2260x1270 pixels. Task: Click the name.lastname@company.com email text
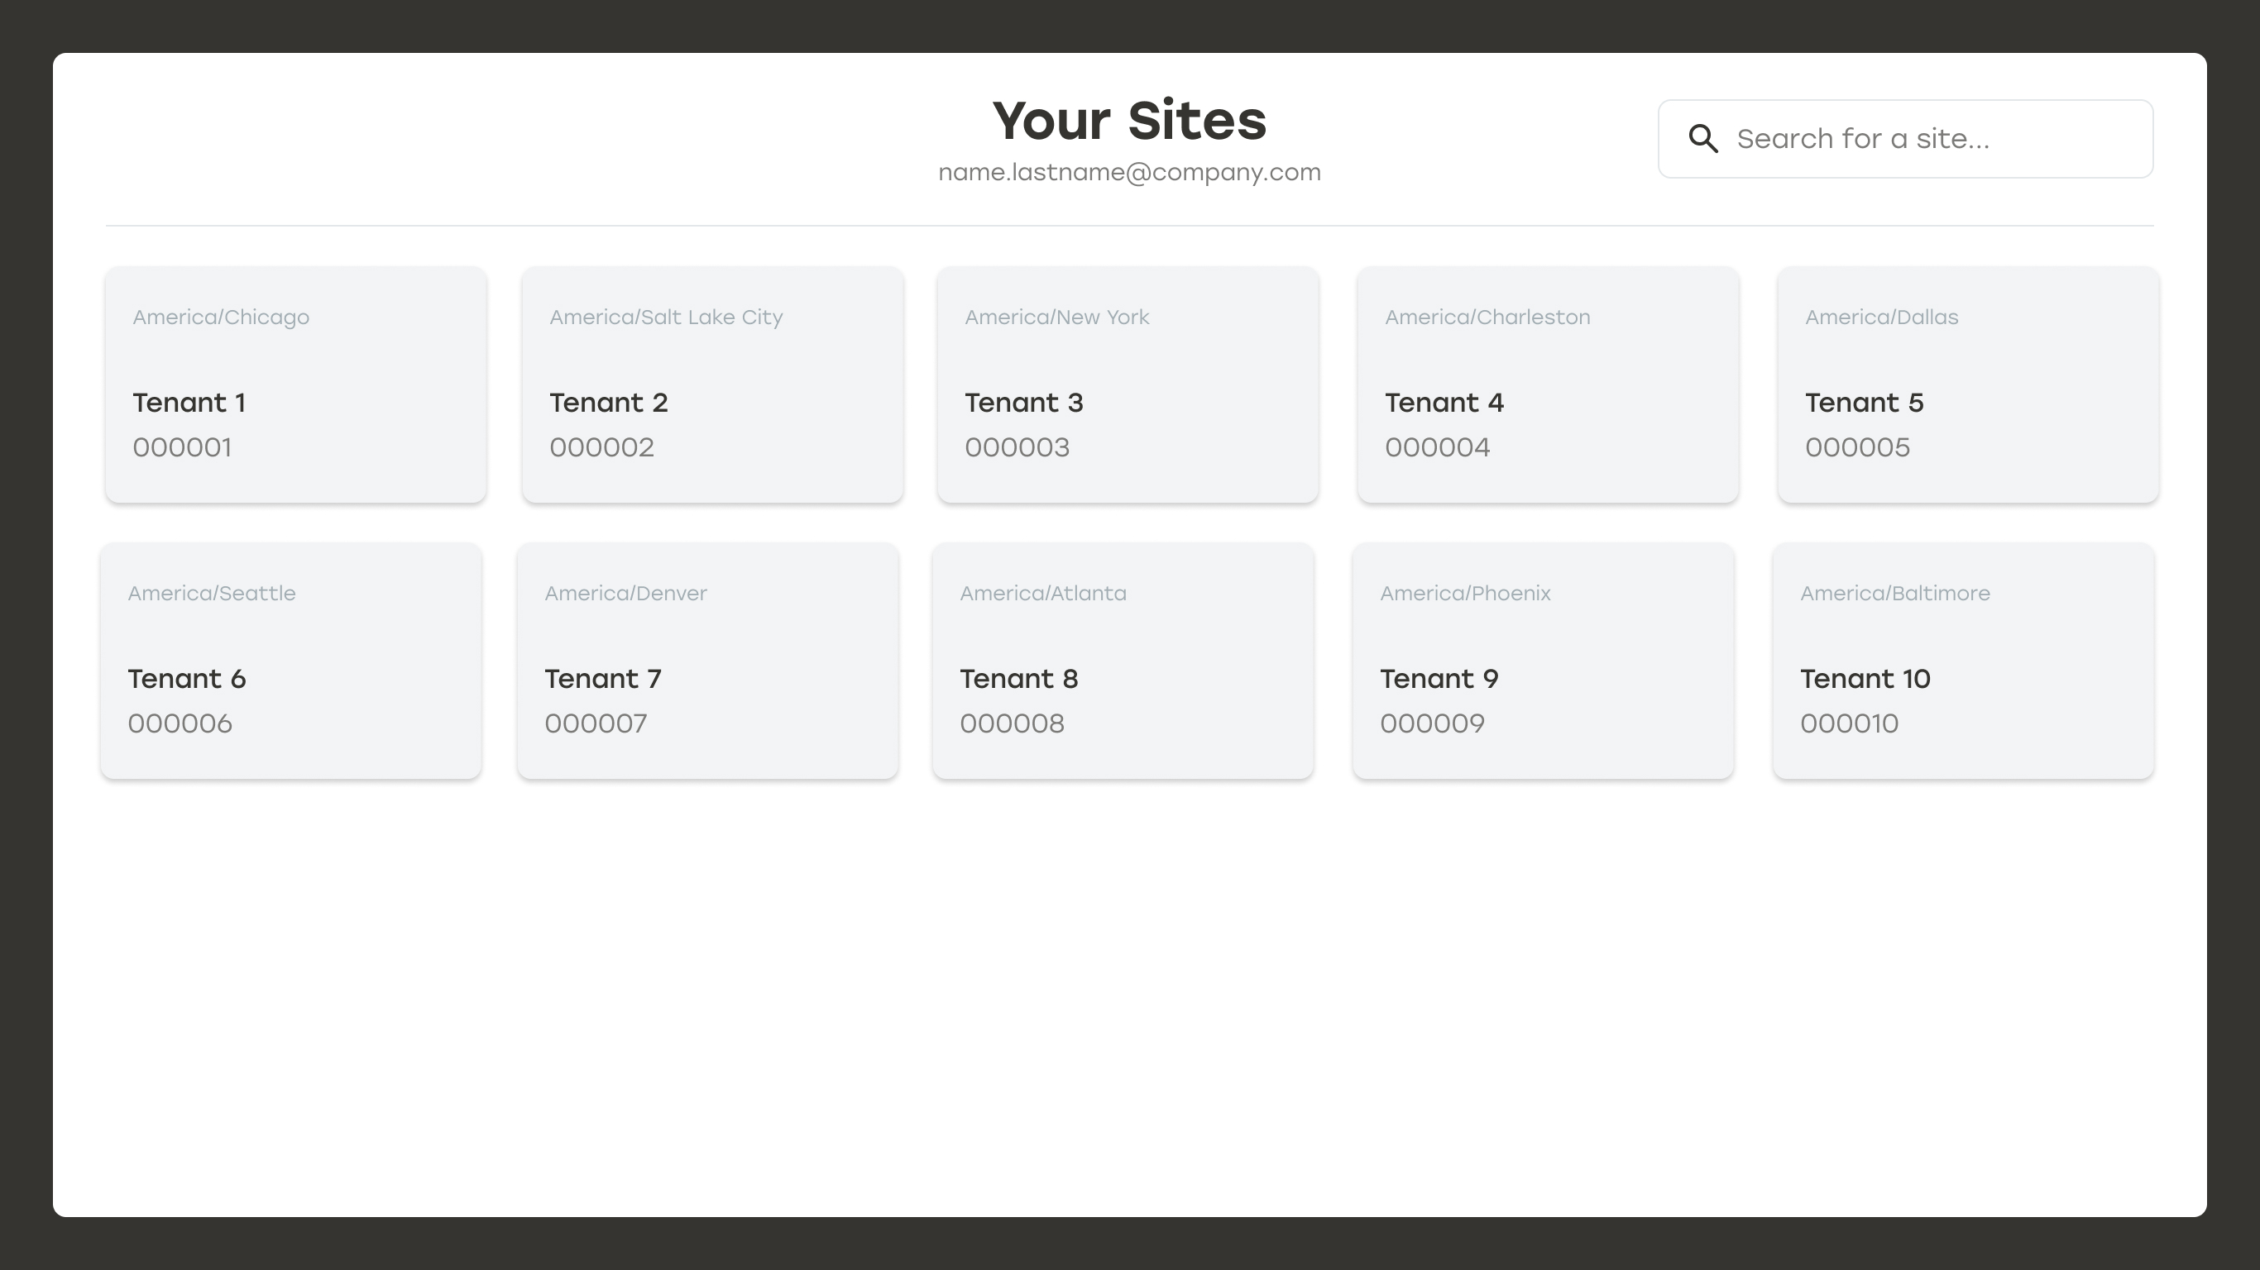[x=1129, y=172]
